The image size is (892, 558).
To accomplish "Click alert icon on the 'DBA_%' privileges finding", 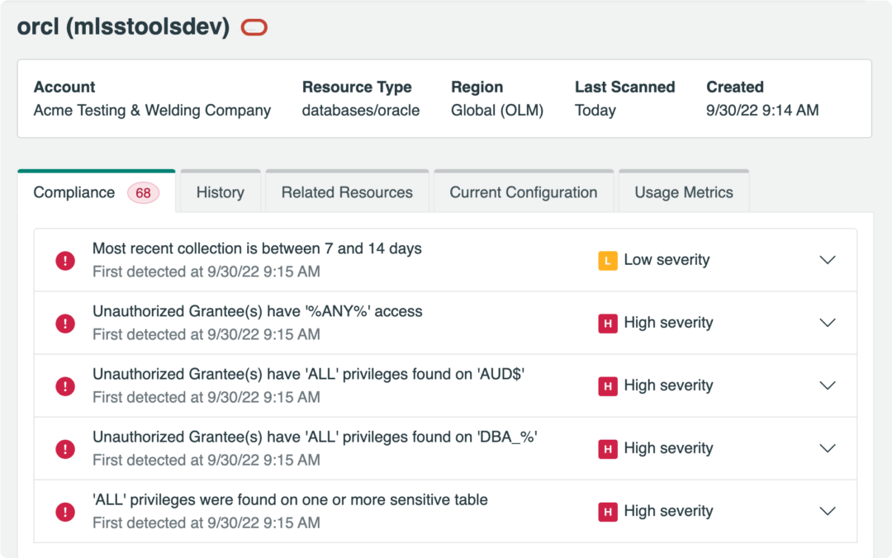I will 65,448.
